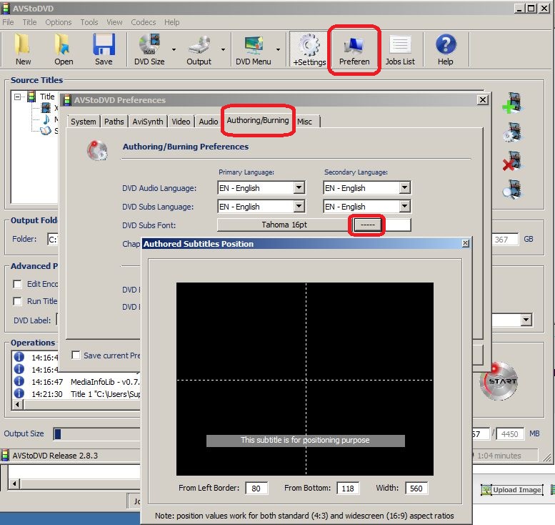Click the title settings gear film icon
Image resolution: width=555 pixels, height=525 pixels.
pyautogui.click(x=512, y=132)
